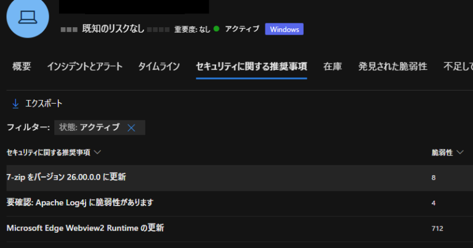This screenshot has width=473, height=248.
Task: Open the 7-zip version 26.00.0.0 update recommendation
Action: [x=67, y=178]
